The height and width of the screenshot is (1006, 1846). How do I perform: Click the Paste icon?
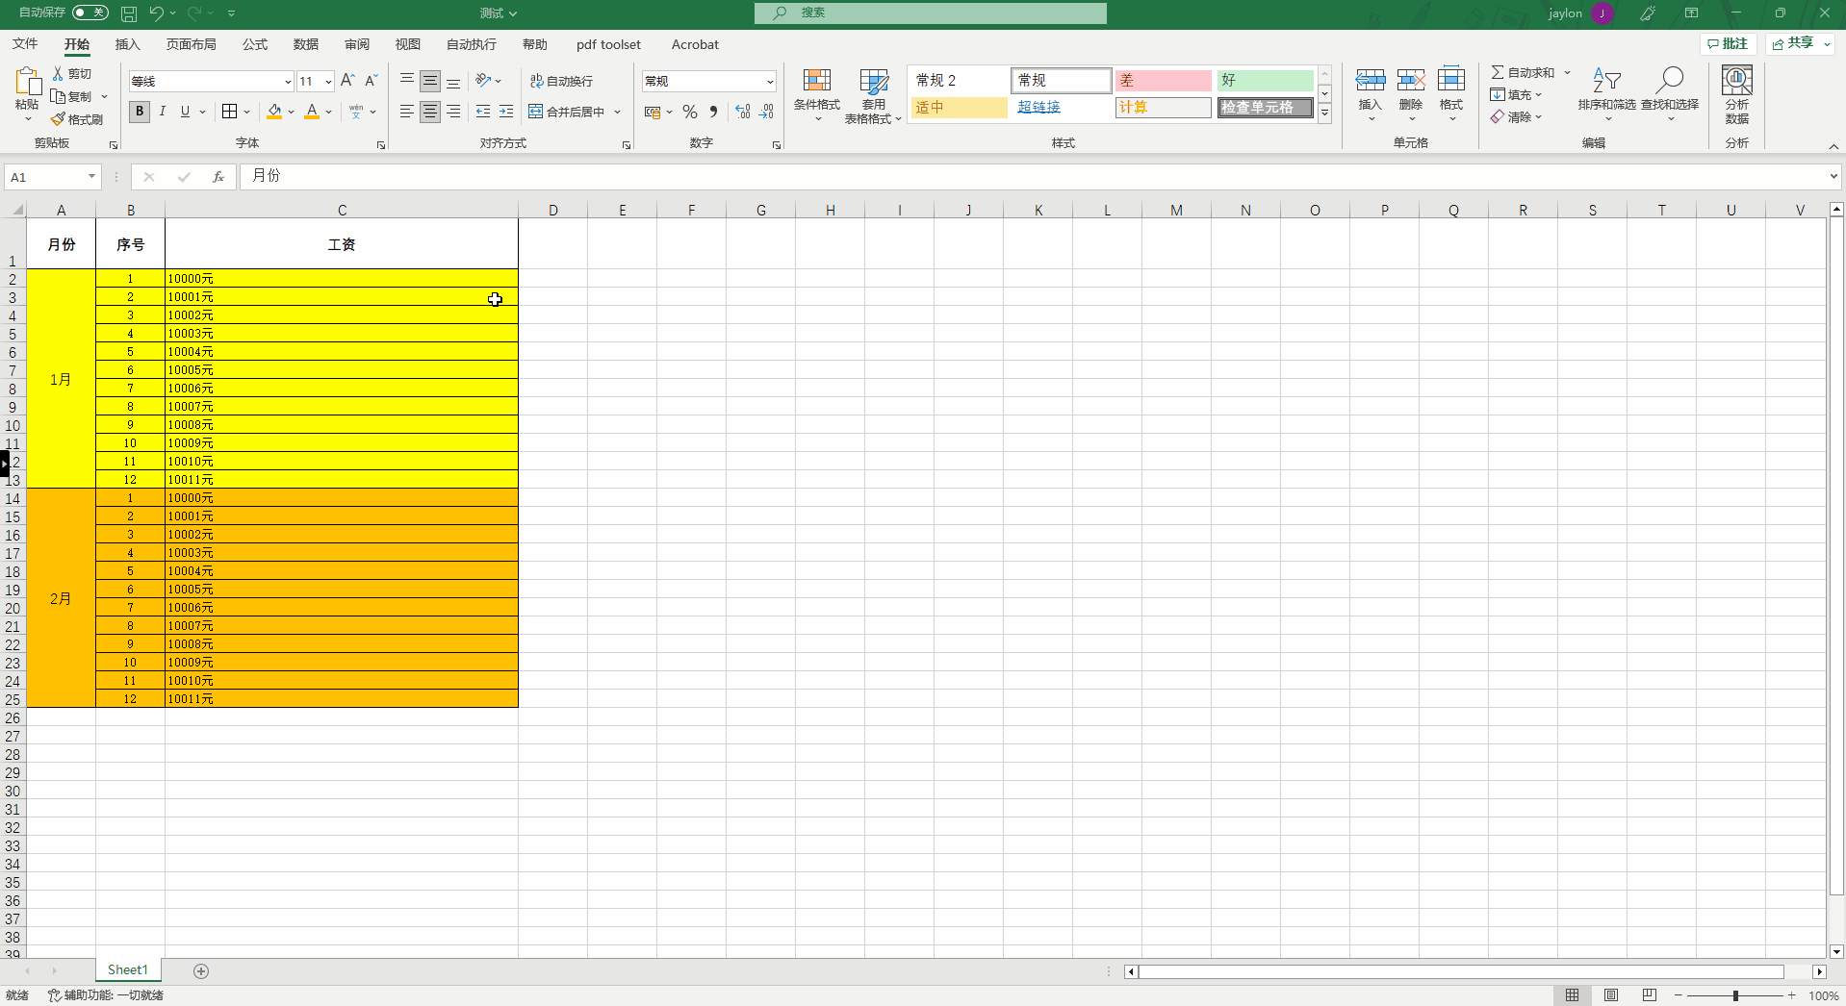27,82
